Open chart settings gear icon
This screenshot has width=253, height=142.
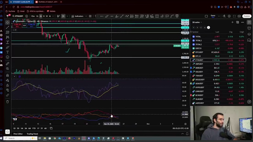tap(229, 16)
